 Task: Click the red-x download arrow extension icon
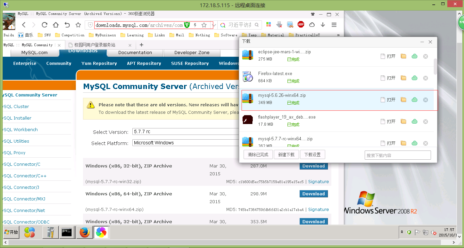pyautogui.click(x=279, y=24)
